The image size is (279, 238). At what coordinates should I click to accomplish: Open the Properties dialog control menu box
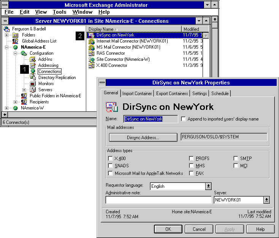click(x=102, y=83)
